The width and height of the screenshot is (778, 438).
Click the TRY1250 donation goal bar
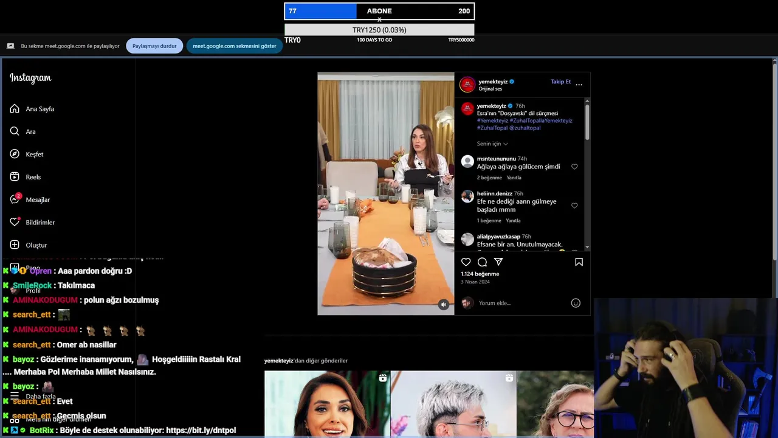coord(379,30)
